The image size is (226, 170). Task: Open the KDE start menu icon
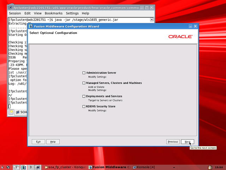point(2,167)
